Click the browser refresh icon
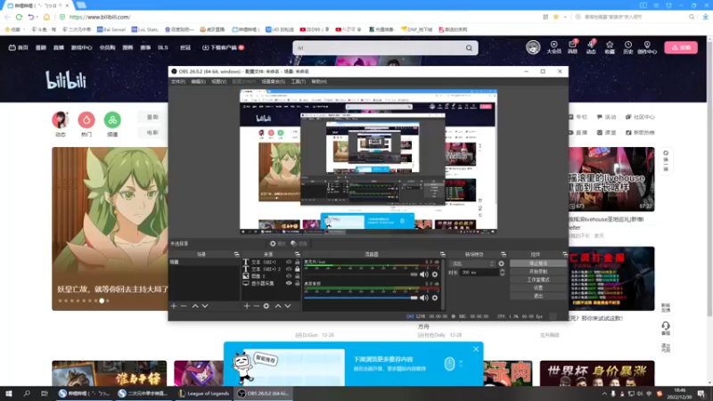Viewport: 713px width, 401px height. pyautogui.click(x=19, y=17)
